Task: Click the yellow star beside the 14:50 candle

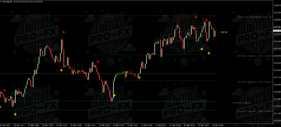Action: pyautogui.click(x=139, y=78)
